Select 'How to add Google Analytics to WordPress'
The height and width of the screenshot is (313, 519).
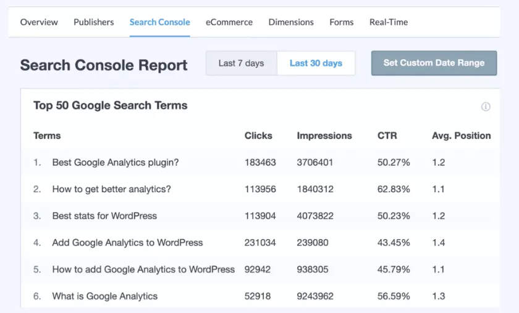(x=143, y=269)
